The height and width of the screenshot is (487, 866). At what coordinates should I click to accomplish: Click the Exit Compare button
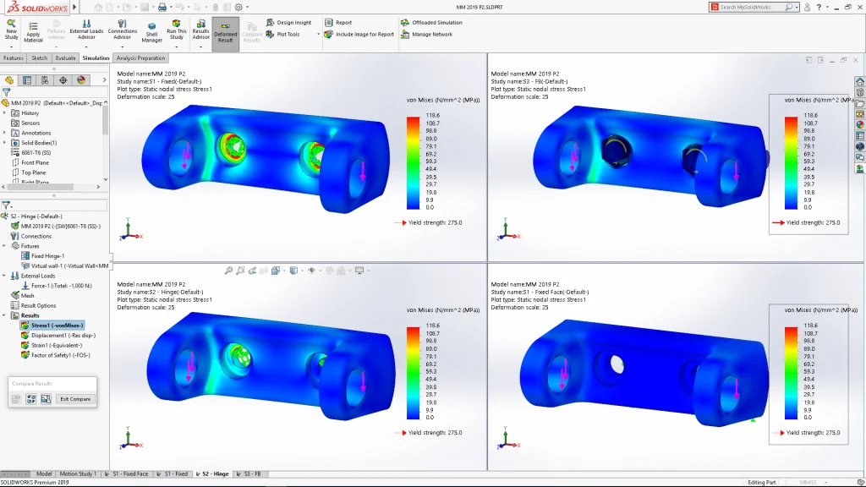click(75, 399)
